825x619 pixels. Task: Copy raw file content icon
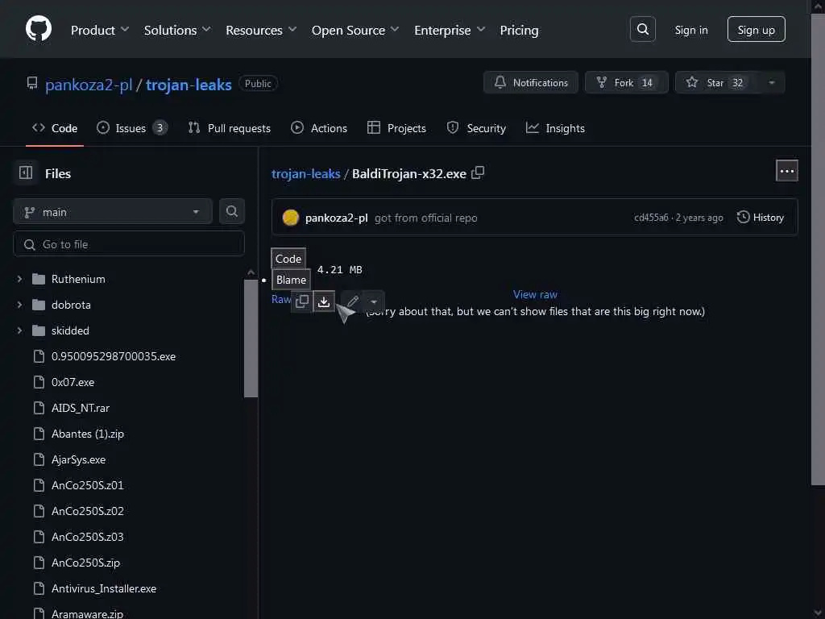pos(302,301)
